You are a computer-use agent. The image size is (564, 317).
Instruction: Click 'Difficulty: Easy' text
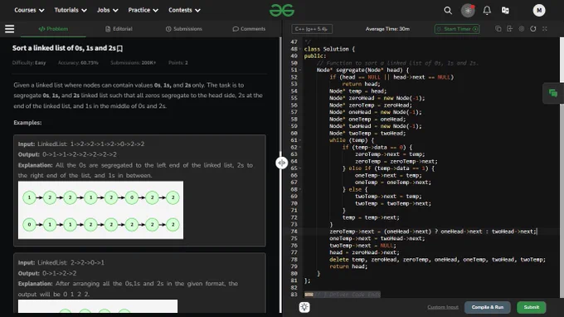click(29, 62)
